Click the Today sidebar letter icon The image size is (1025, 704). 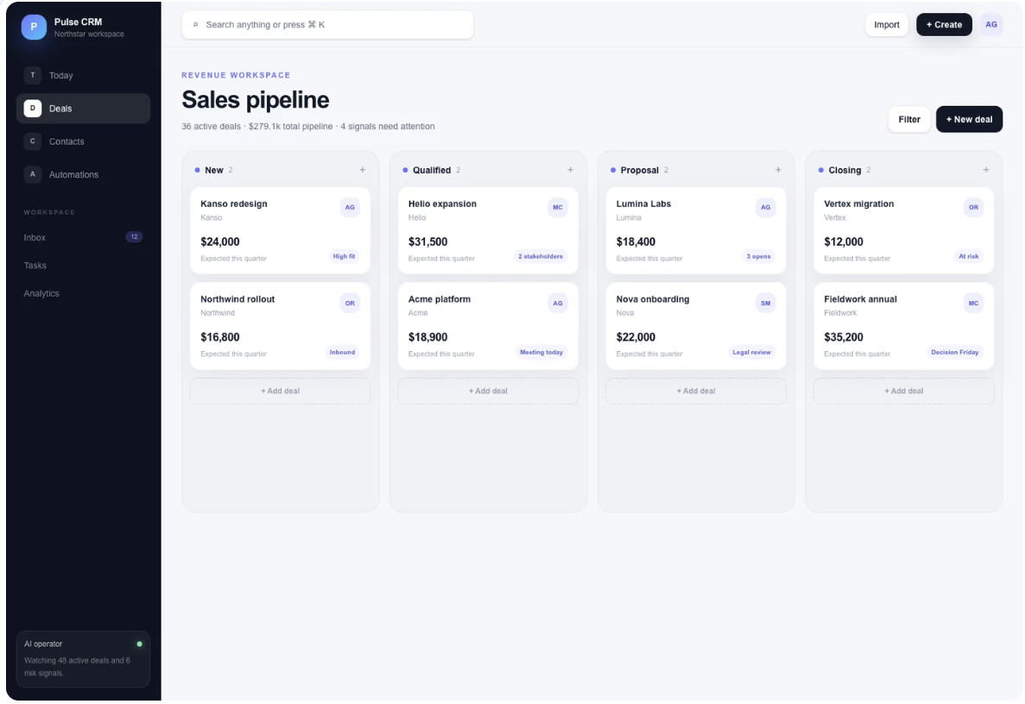pyautogui.click(x=33, y=75)
